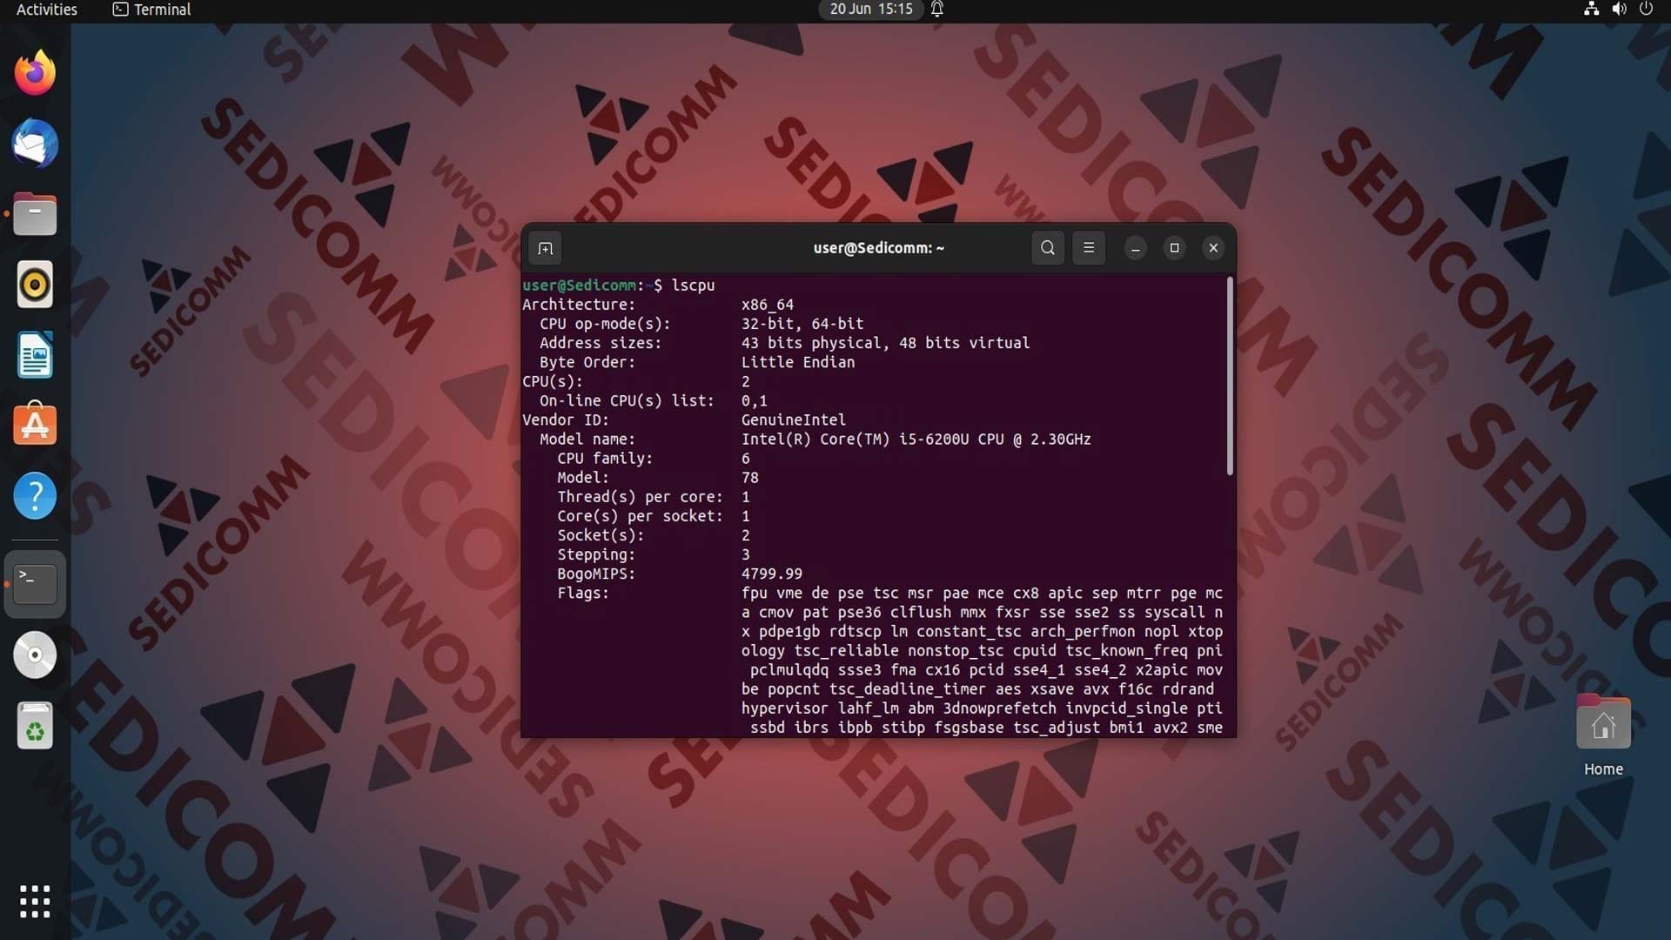Open the Activities overview
Screen dimensions: 1671x940
pyautogui.click(x=47, y=10)
